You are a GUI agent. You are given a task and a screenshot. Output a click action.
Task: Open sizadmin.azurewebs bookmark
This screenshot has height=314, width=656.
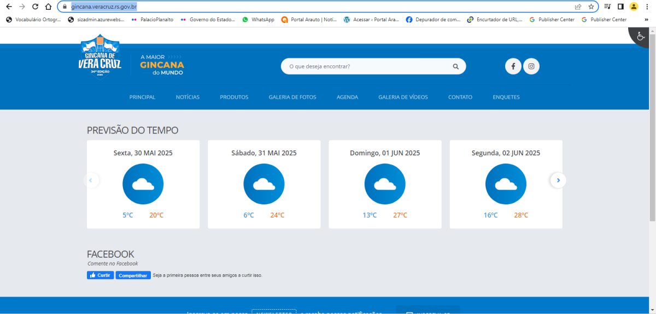(96, 20)
